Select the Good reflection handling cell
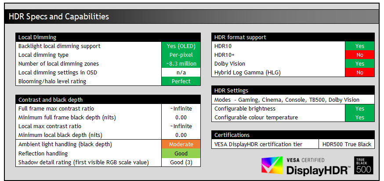 point(181,154)
